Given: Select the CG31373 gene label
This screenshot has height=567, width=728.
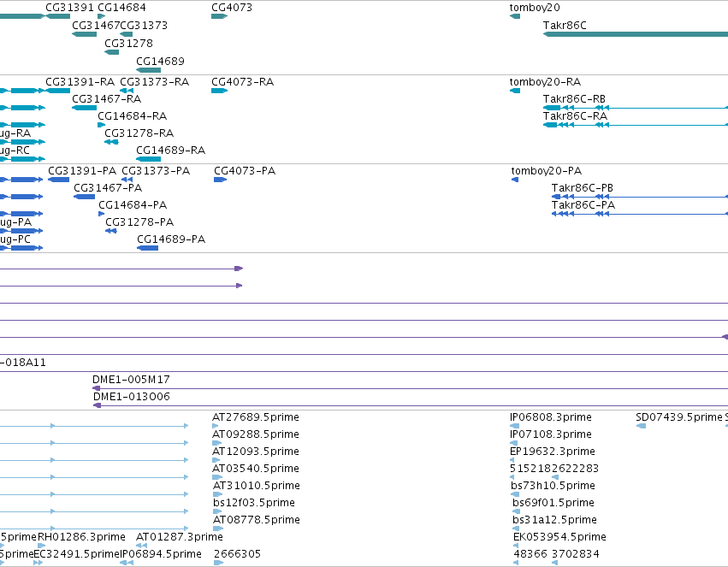Looking at the screenshot, I should pyautogui.click(x=144, y=25).
